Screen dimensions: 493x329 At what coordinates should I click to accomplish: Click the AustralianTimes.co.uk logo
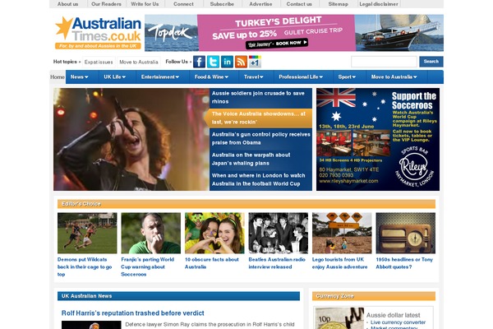[98, 33]
